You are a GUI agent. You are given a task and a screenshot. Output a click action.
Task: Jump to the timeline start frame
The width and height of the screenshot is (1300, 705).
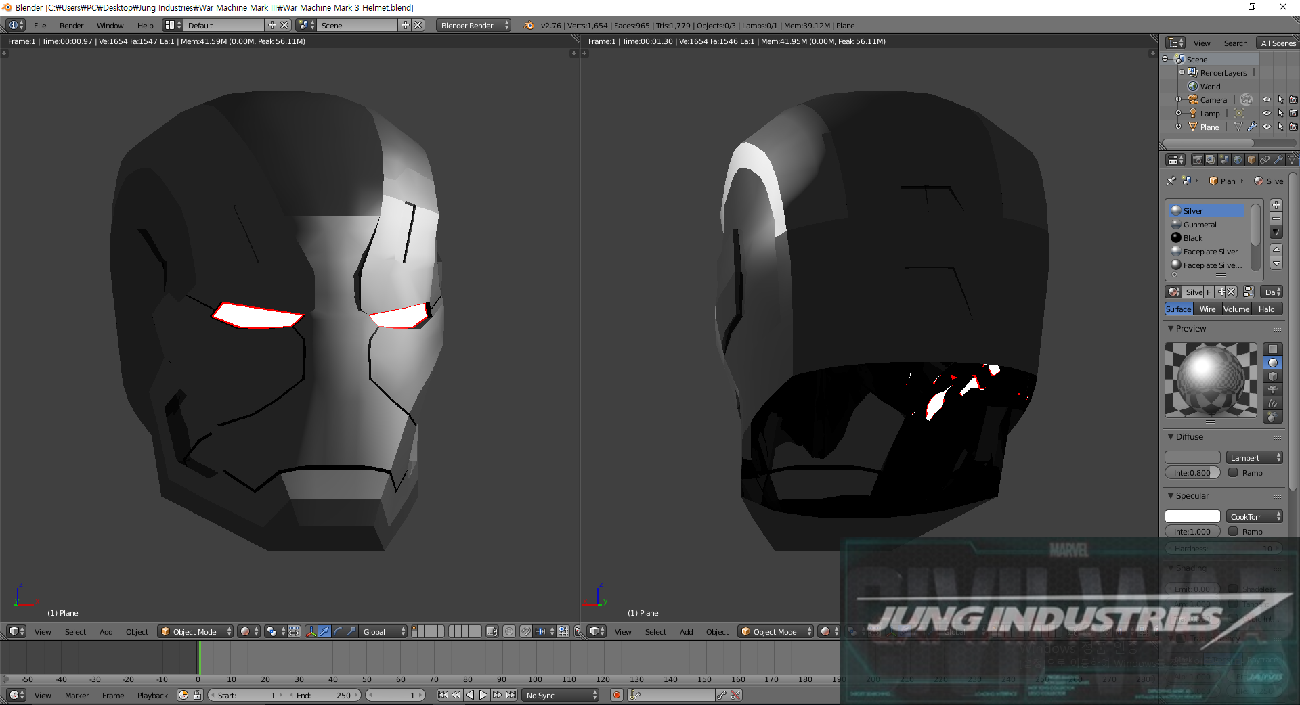point(443,695)
